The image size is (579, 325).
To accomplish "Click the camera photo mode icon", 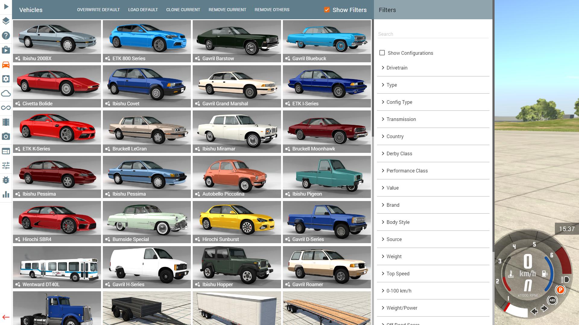I will click(6, 137).
